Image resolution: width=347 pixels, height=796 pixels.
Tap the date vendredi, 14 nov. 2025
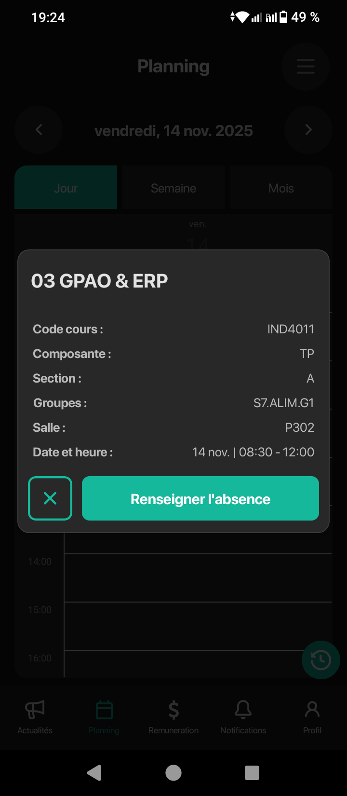click(173, 131)
